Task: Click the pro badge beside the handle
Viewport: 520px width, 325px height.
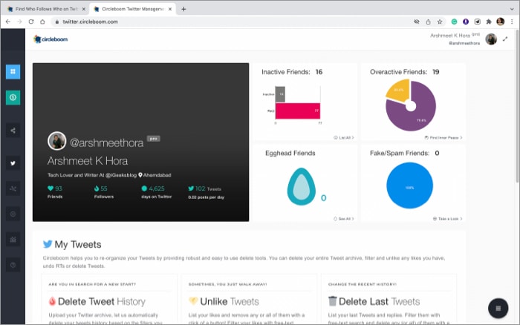Action: [x=154, y=139]
